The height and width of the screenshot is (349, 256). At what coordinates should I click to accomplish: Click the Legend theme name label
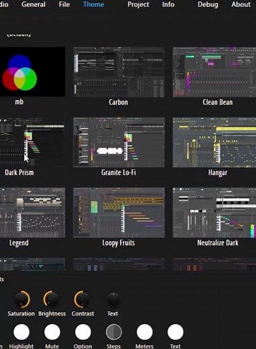[x=19, y=243]
